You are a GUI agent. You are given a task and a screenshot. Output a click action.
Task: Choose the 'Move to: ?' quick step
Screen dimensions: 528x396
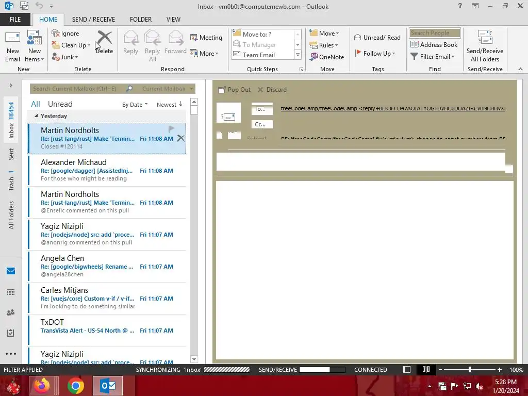click(x=262, y=35)
